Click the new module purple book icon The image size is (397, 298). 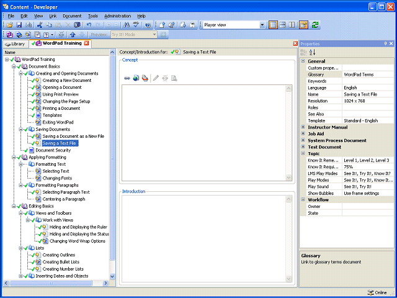[10, 35]
